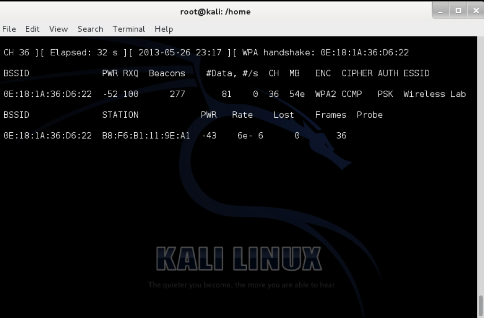Click the RXQ value 100
Viewport: 484px width, 318px height.
point(131,94)
